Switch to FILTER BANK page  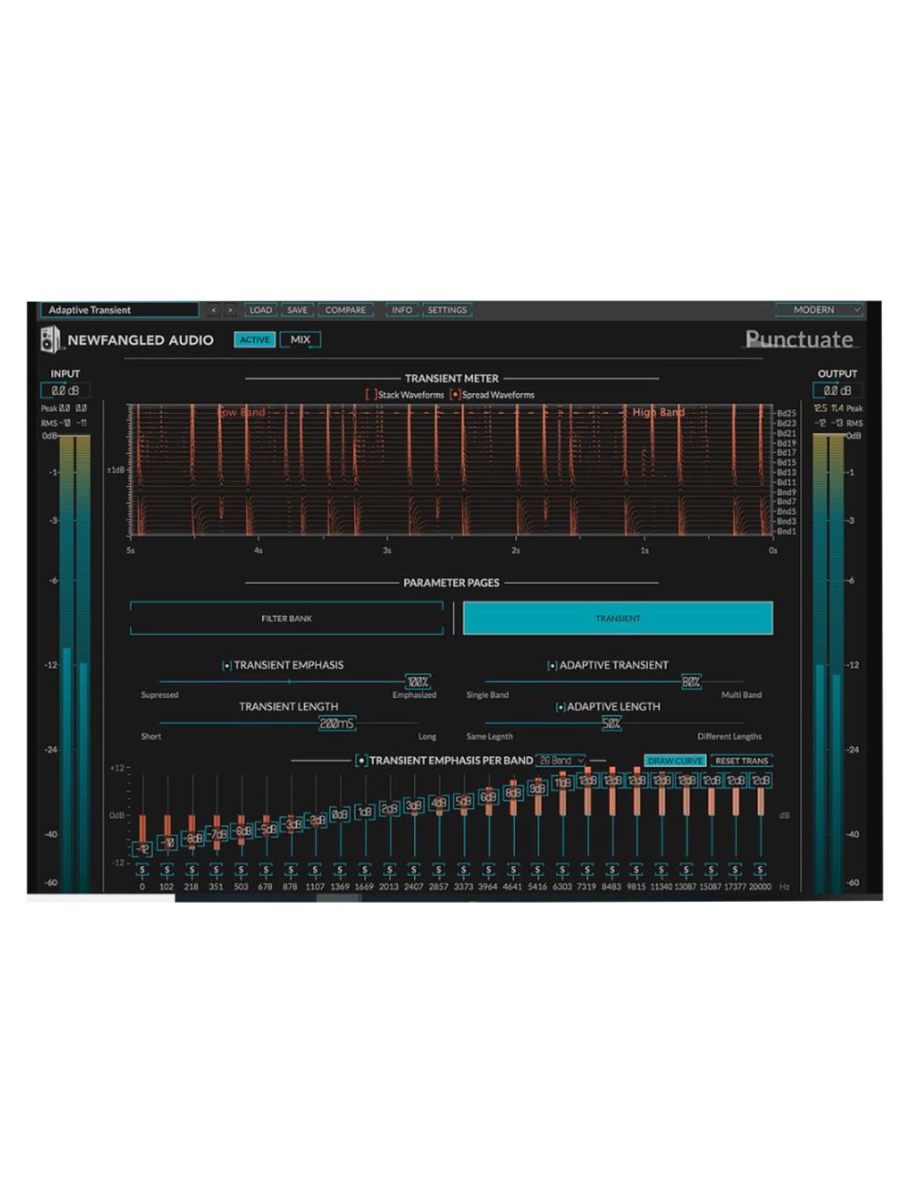tap(287, 619)
